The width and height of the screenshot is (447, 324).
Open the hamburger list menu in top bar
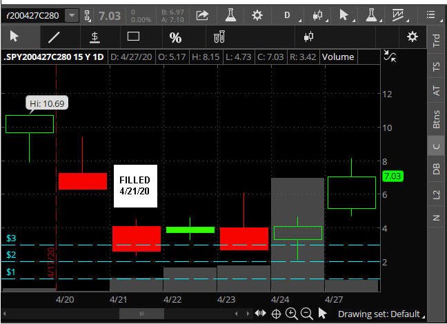coord(431,14)
